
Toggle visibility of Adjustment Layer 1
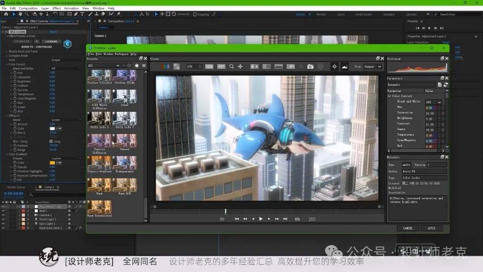tap(3, 206)
